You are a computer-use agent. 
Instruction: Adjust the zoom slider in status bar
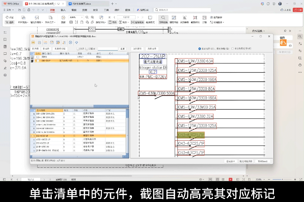click(282, 179)
